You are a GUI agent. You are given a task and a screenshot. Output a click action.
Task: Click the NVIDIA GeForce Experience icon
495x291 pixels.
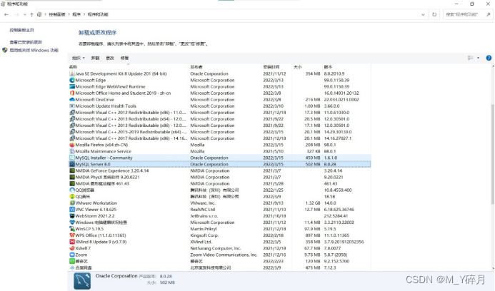72,170
